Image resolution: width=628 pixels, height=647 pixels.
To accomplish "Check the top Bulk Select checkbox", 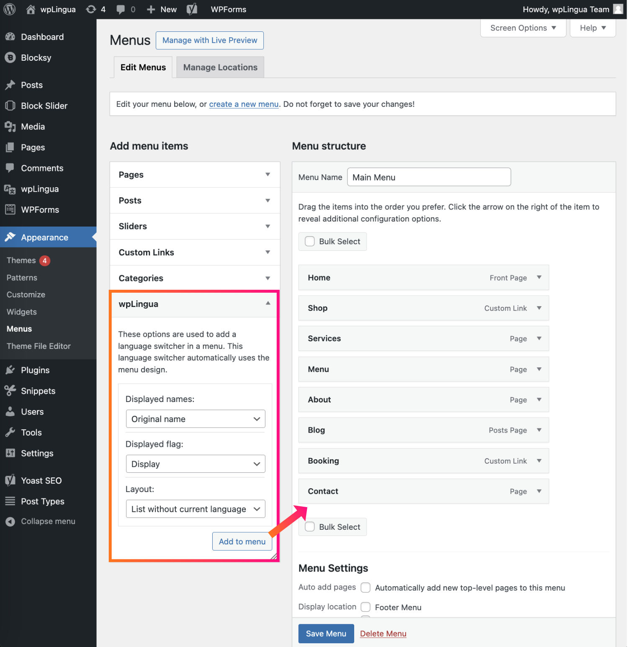I will (x=310, y=241).
